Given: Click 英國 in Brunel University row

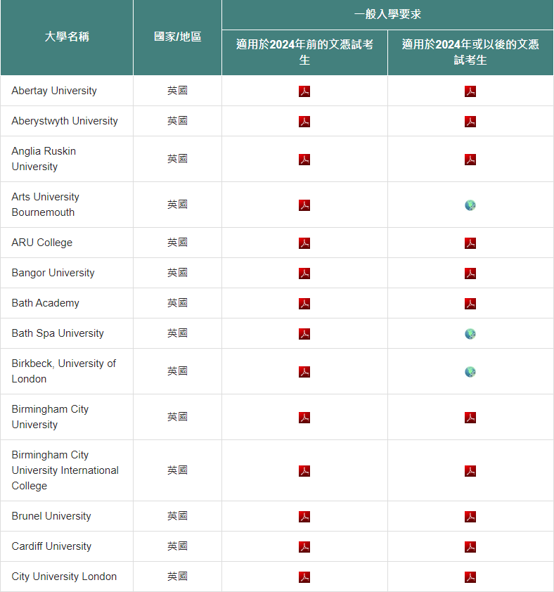Looking at the screenshot, I should pos(177,516).
